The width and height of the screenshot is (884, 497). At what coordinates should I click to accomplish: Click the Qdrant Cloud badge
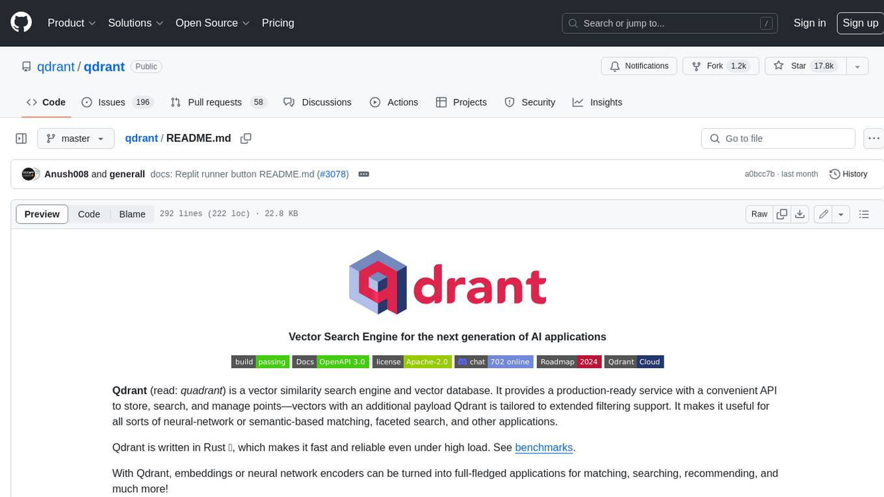coord(634,362)
